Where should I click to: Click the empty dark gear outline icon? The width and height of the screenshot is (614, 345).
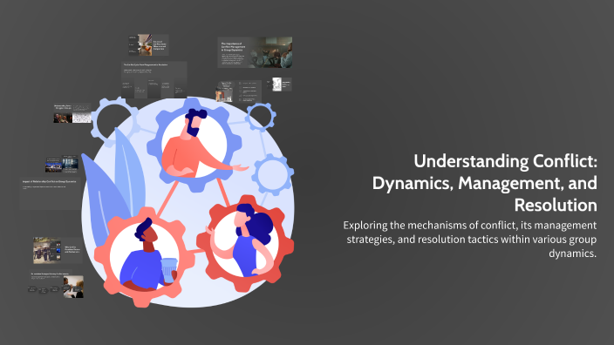[113, 121]
